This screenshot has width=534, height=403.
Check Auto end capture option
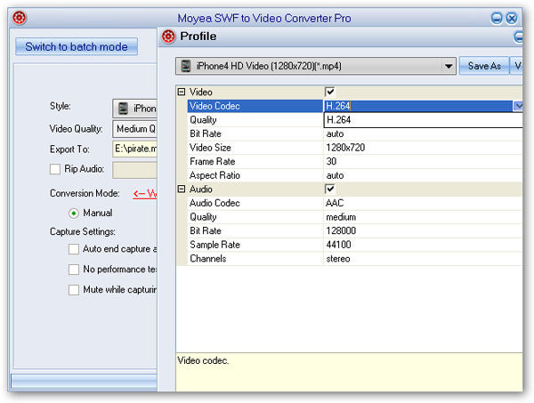(74, 249)
